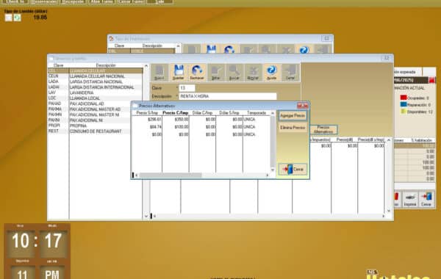Open Ayuda help question-mark icon

pos(271,73)
